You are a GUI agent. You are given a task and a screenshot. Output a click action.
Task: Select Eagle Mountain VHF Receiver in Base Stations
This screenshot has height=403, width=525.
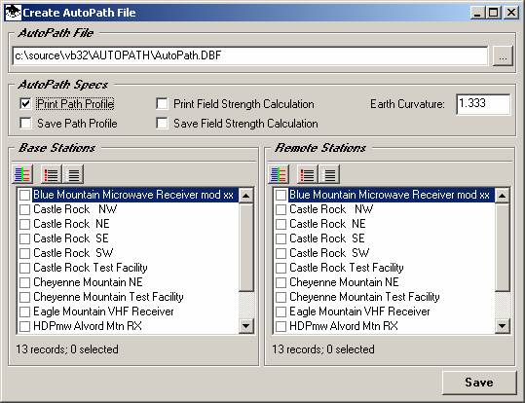[103, 311]
